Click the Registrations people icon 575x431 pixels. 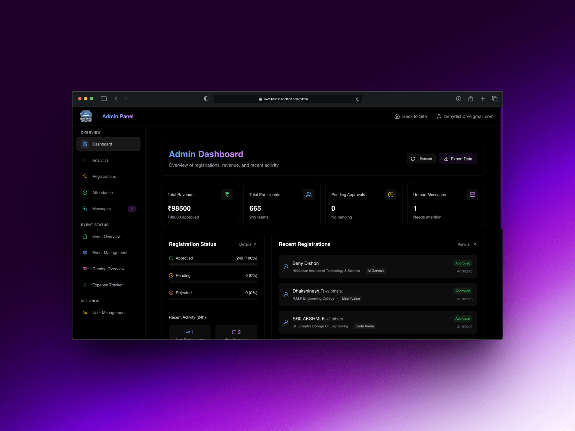point(85,176)
